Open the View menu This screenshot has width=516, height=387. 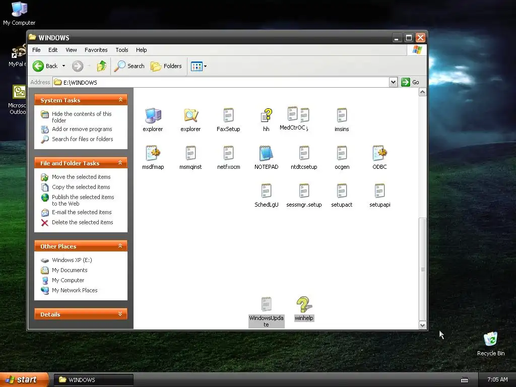(71, 50)
